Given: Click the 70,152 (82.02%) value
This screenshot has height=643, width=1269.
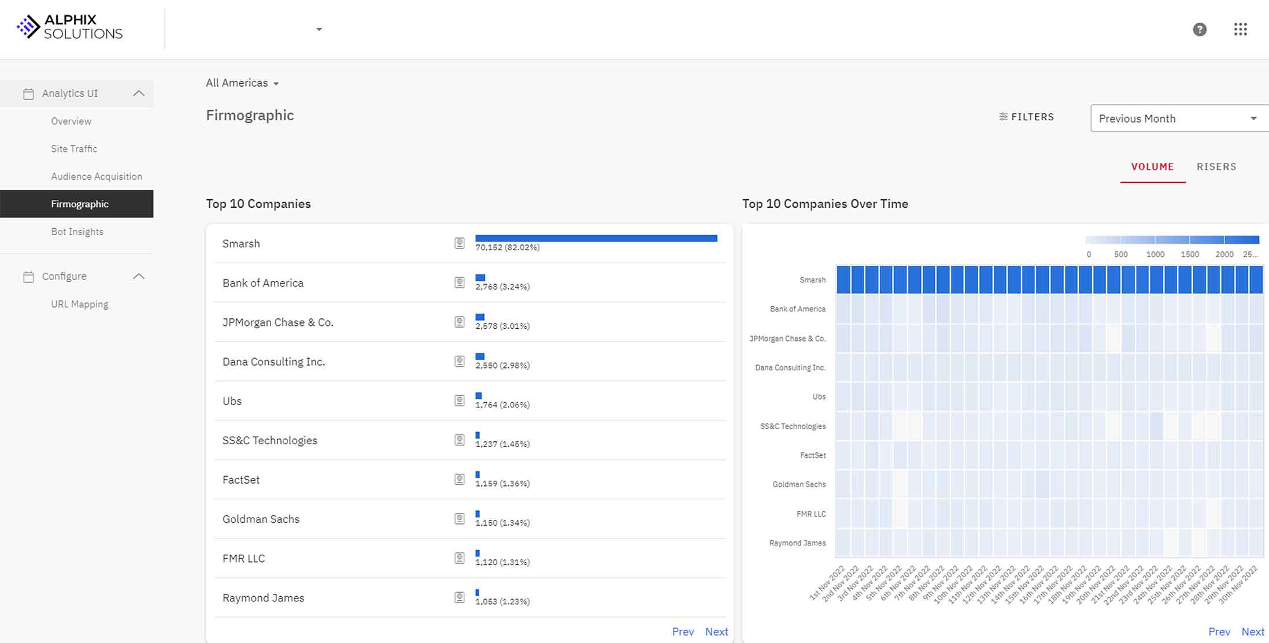Looking at the screenshot, I should [x=508, y=247].
